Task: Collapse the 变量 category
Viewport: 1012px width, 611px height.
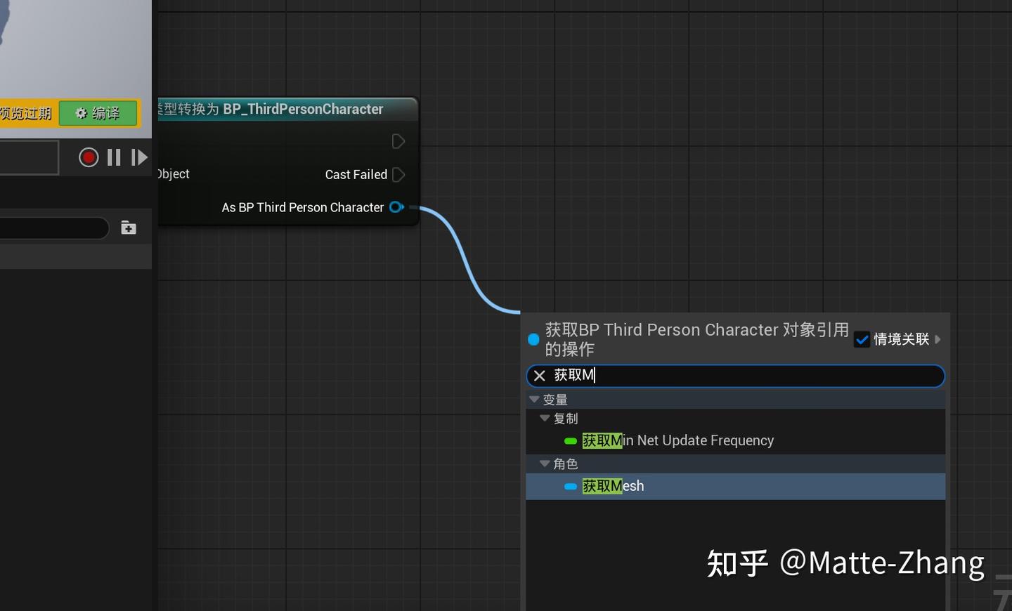Action: click(536, 399)
